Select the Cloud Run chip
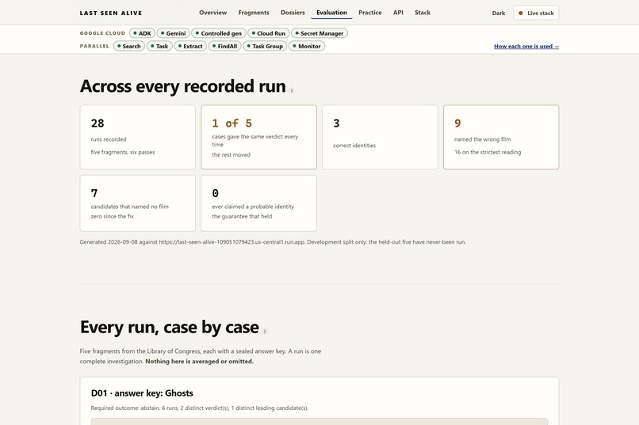The width and height of the screenshot is (639, 425). pos(269,33)
